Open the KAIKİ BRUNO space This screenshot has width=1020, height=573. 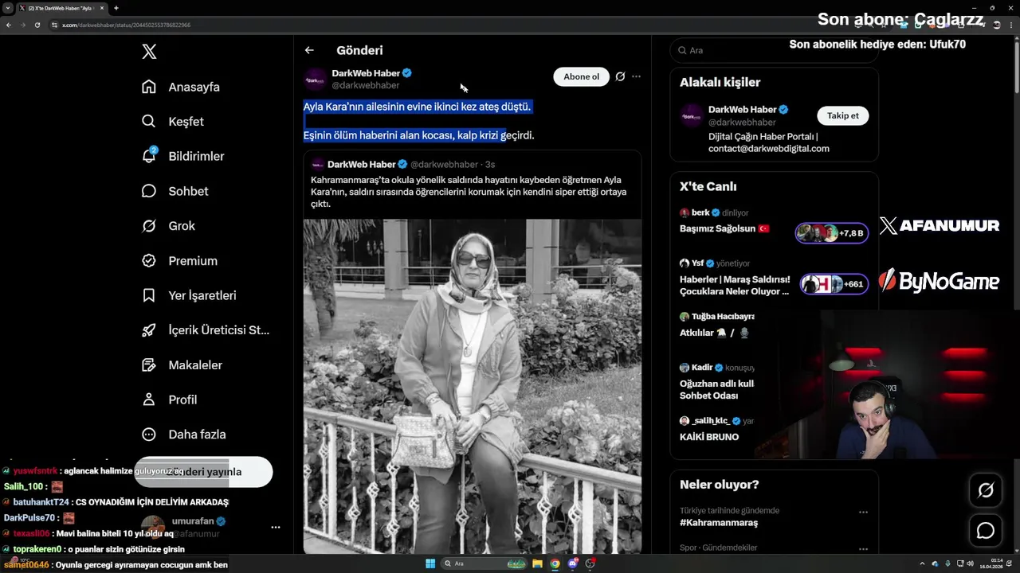click(709, 437)
